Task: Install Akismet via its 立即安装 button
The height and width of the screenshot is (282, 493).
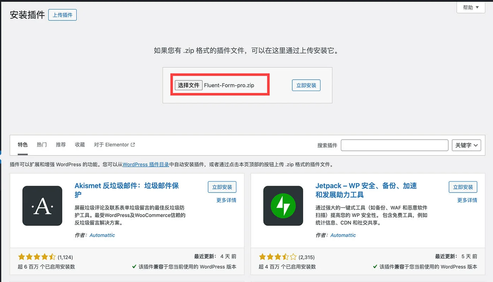Action: (222, 187)
